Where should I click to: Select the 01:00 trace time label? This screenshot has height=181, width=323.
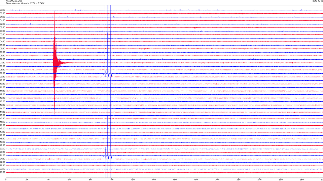tap(2, 17)
